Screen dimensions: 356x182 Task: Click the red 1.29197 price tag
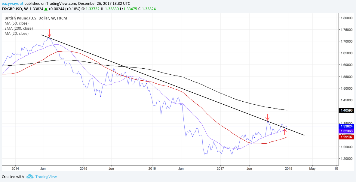coord(346,137)
